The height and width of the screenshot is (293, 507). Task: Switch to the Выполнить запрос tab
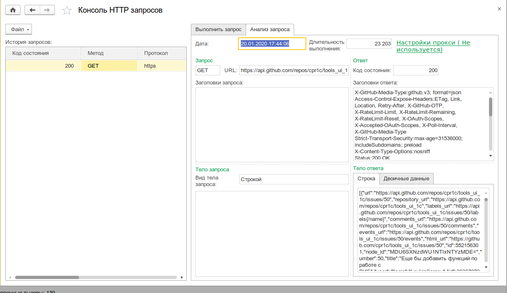[x=218, y=30]
